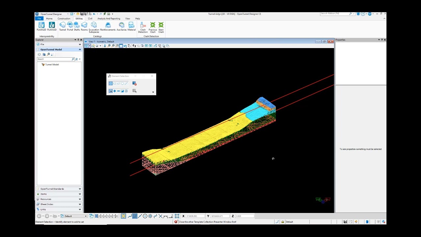The width and height of the screenshot is (421, 237).
Task: Click the Save icon in quick access toolbar
Action: tap(82, 14)
